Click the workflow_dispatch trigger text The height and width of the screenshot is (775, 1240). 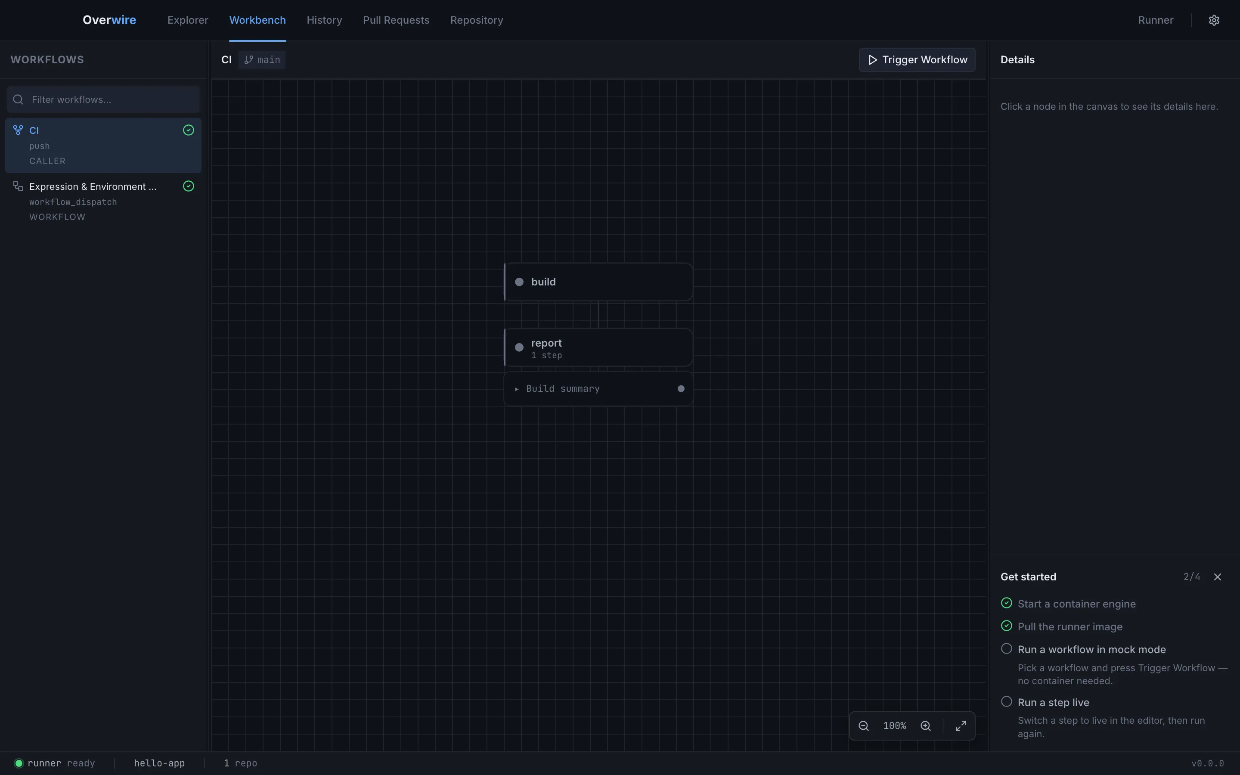pos(73,202)
